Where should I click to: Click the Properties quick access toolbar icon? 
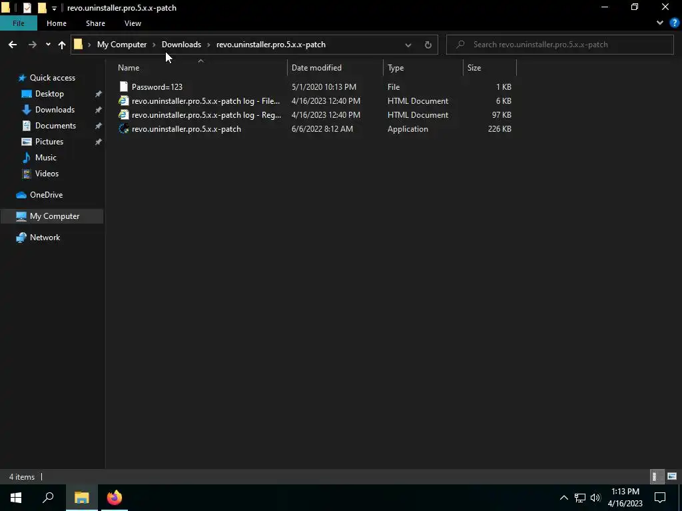[27, 8]
